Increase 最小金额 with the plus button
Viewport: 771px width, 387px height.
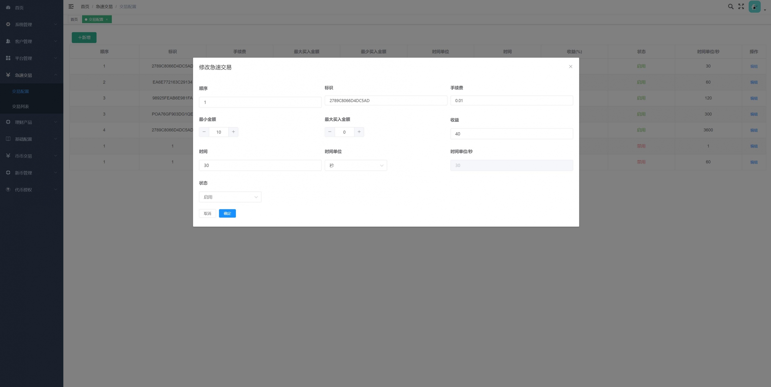pyautogui.click(x=233, y=132)
